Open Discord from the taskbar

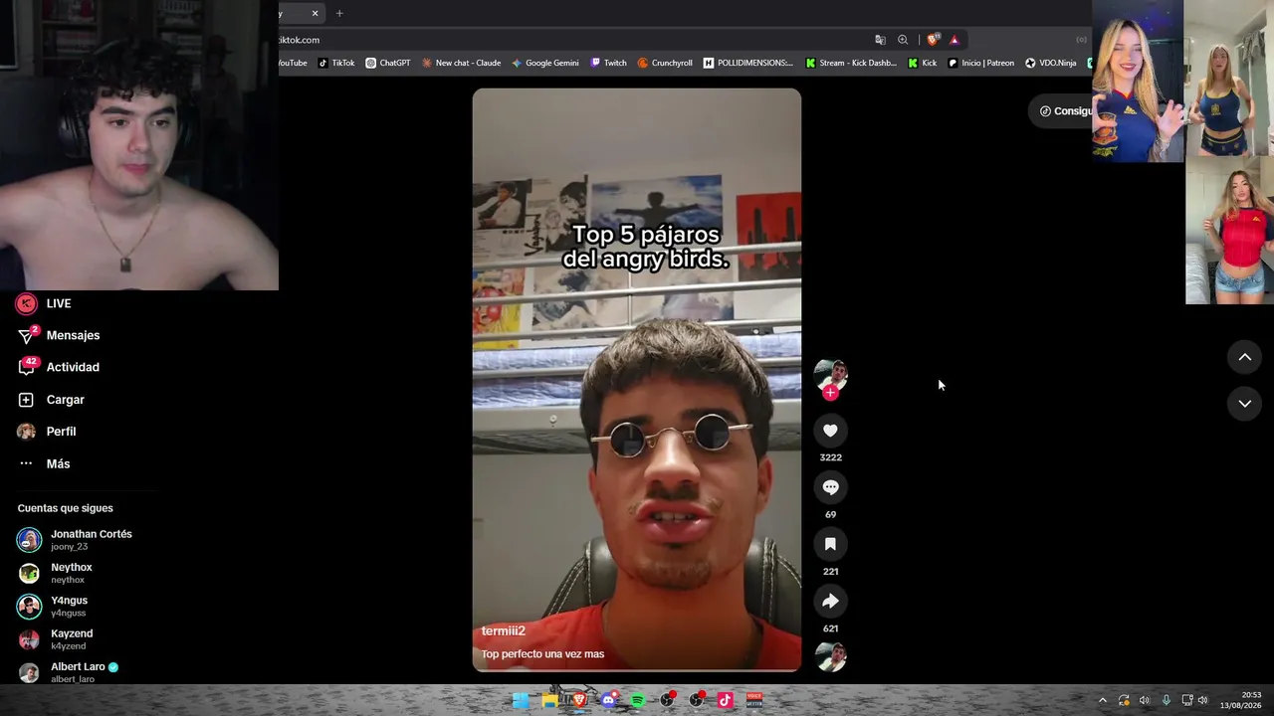point(608,700)
